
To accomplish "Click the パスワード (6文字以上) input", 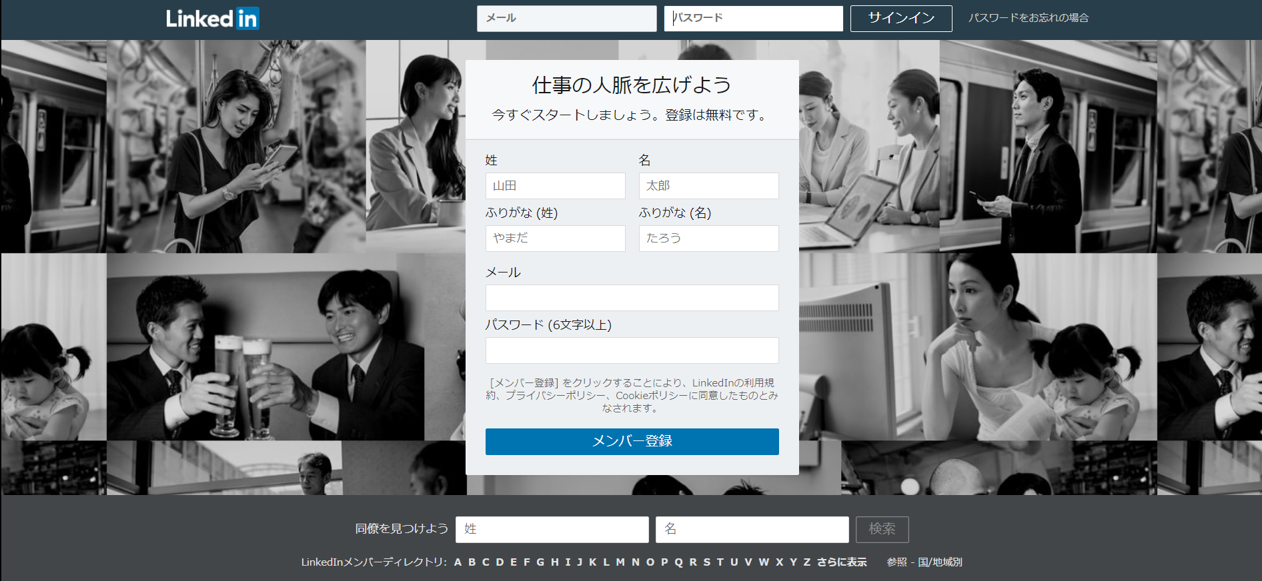I will [632, 350].
